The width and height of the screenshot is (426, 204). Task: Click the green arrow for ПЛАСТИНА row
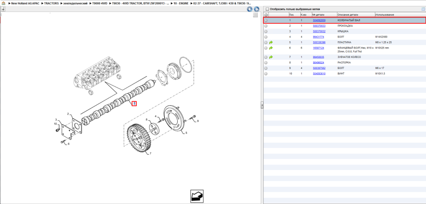(x=271, y=42)
